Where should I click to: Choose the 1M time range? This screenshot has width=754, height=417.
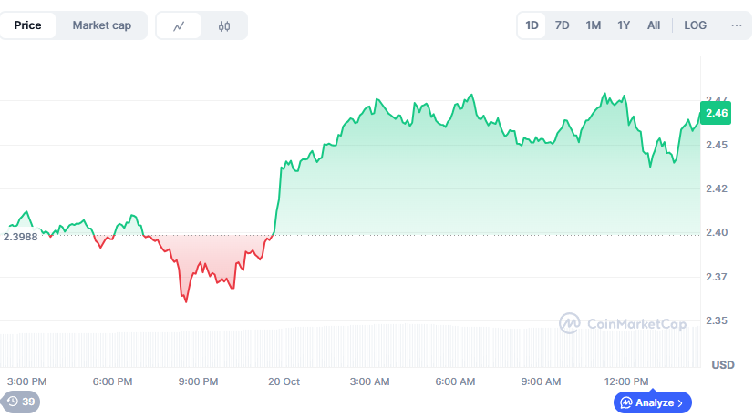(x=593, y=25)
